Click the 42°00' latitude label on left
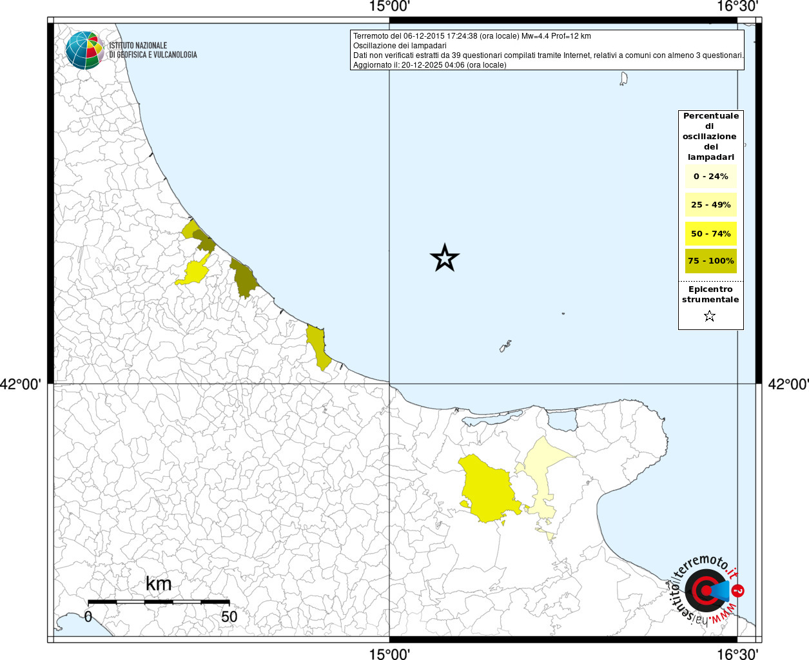809x660 pixels. click(x=21, y=384)
